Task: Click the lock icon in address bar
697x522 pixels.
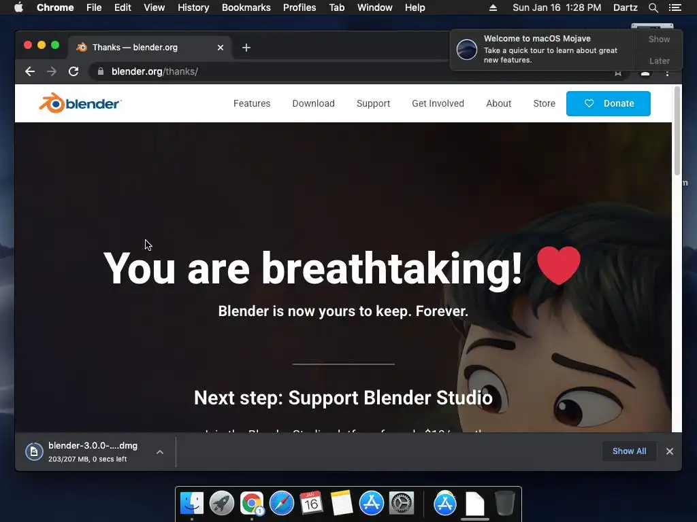Action: click(x=101, y=71)
